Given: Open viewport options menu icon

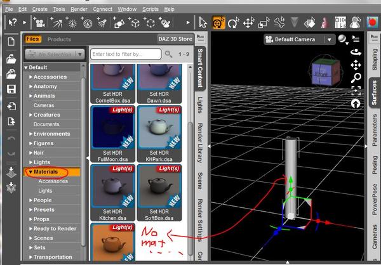Looking at the screenshot, I should [356, 39].
